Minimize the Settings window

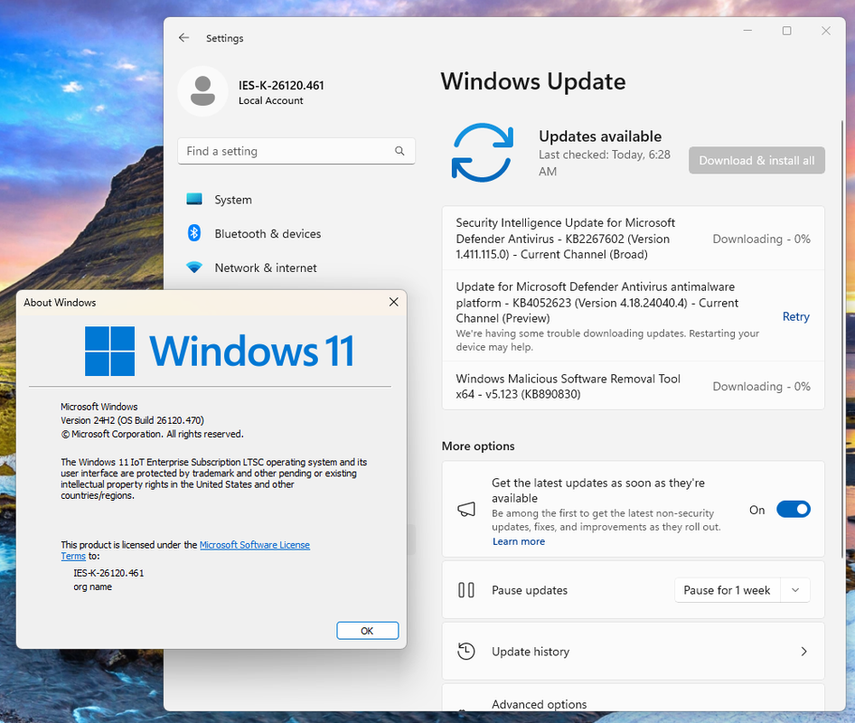(747, 31)
